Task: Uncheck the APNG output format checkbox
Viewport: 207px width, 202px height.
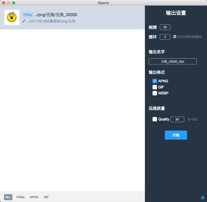Action: [155, 81]
